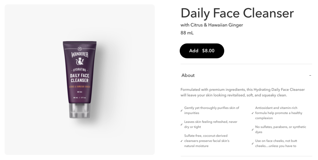Click the 88 mL size text
Viewport: 318px width, 160px height.
[187, 33]
